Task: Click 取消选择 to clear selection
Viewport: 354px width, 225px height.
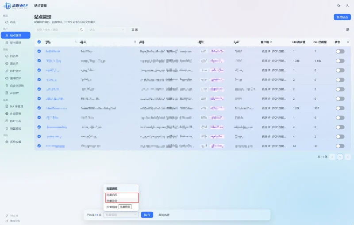Action: 164,215
